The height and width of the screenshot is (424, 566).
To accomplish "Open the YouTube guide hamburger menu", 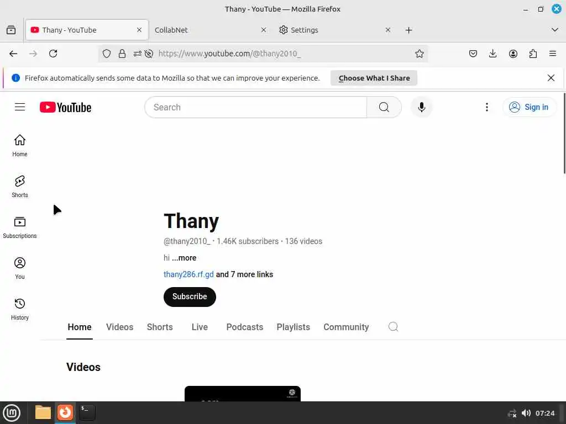I will click(20, 107).
